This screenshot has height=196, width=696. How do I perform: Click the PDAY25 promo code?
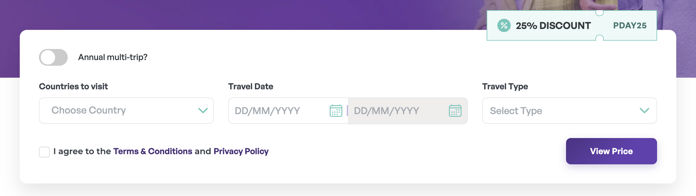[x=630, y=26]
